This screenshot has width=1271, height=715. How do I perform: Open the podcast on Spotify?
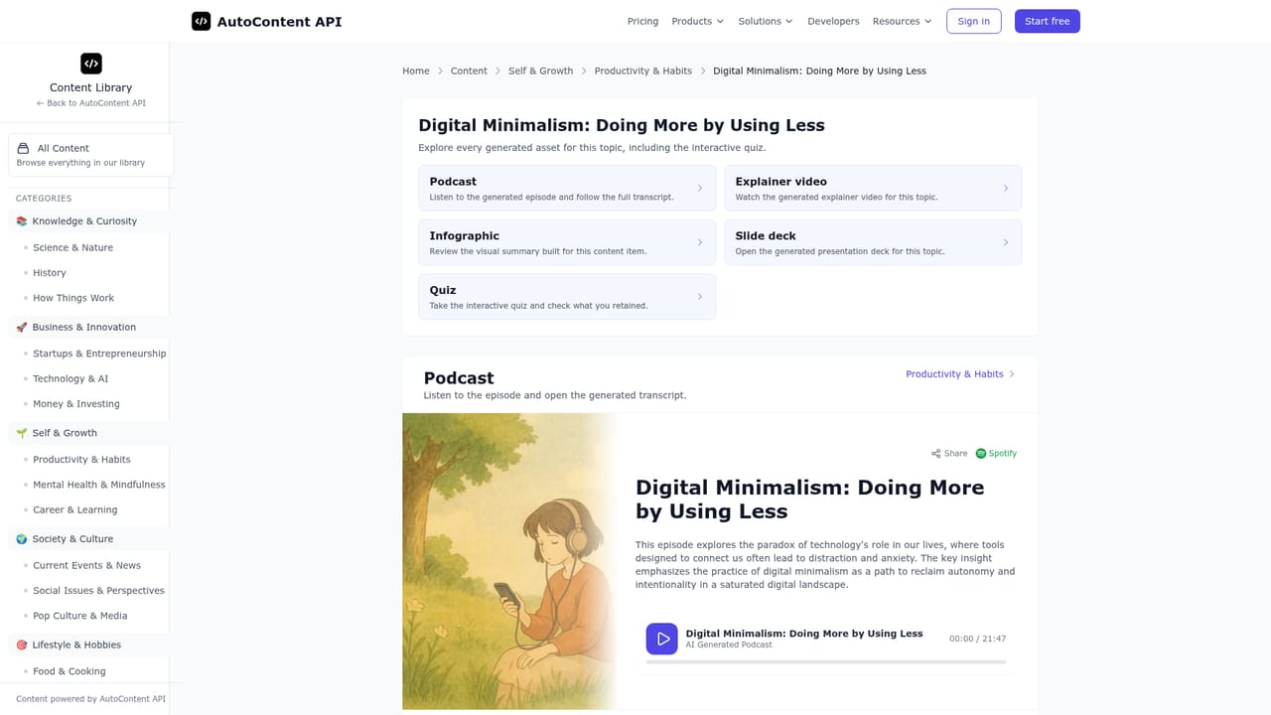[996, 453]
